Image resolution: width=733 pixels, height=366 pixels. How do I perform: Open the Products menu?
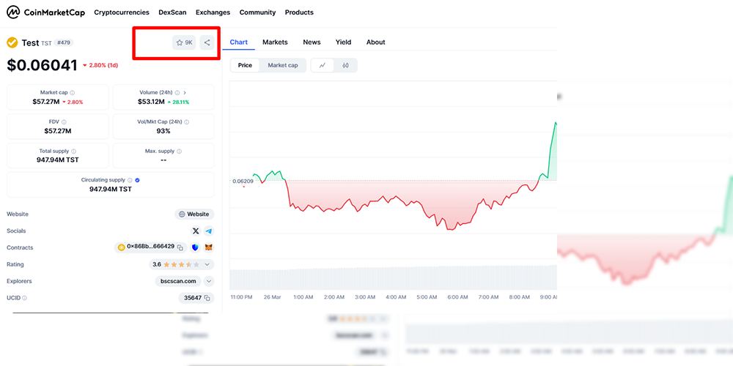(299, 12)
